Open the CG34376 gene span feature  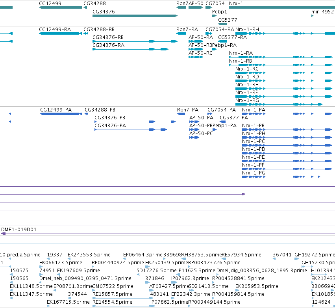(135, 16)
